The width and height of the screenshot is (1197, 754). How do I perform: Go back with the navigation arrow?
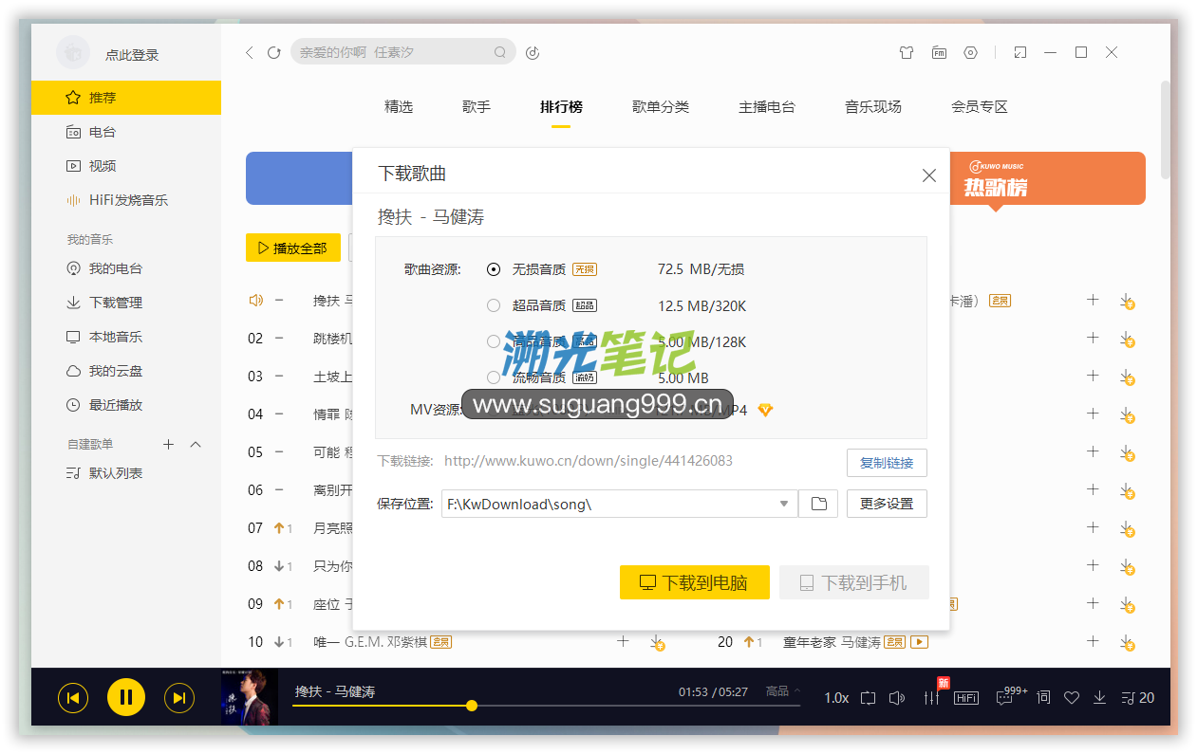tap(250, 53)
